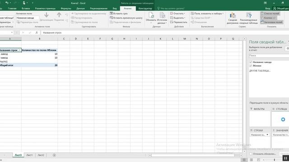Click the field list Поиск search box

point(269,55)
